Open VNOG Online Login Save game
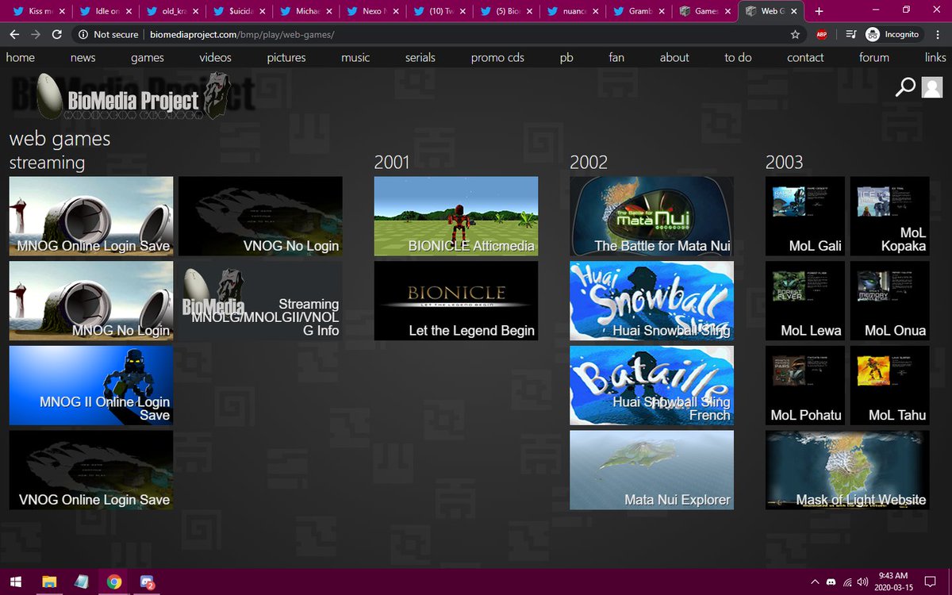The height and width of the screenshot is (595, 952). 91,470
